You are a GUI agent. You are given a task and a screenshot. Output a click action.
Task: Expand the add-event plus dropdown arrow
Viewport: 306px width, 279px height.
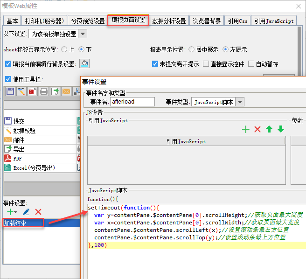point(15,212)
